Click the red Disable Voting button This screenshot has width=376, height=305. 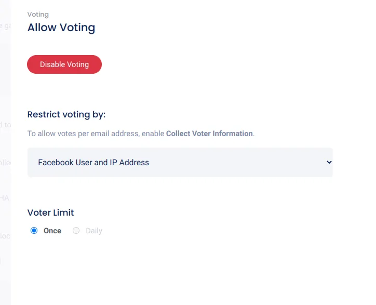64,64
